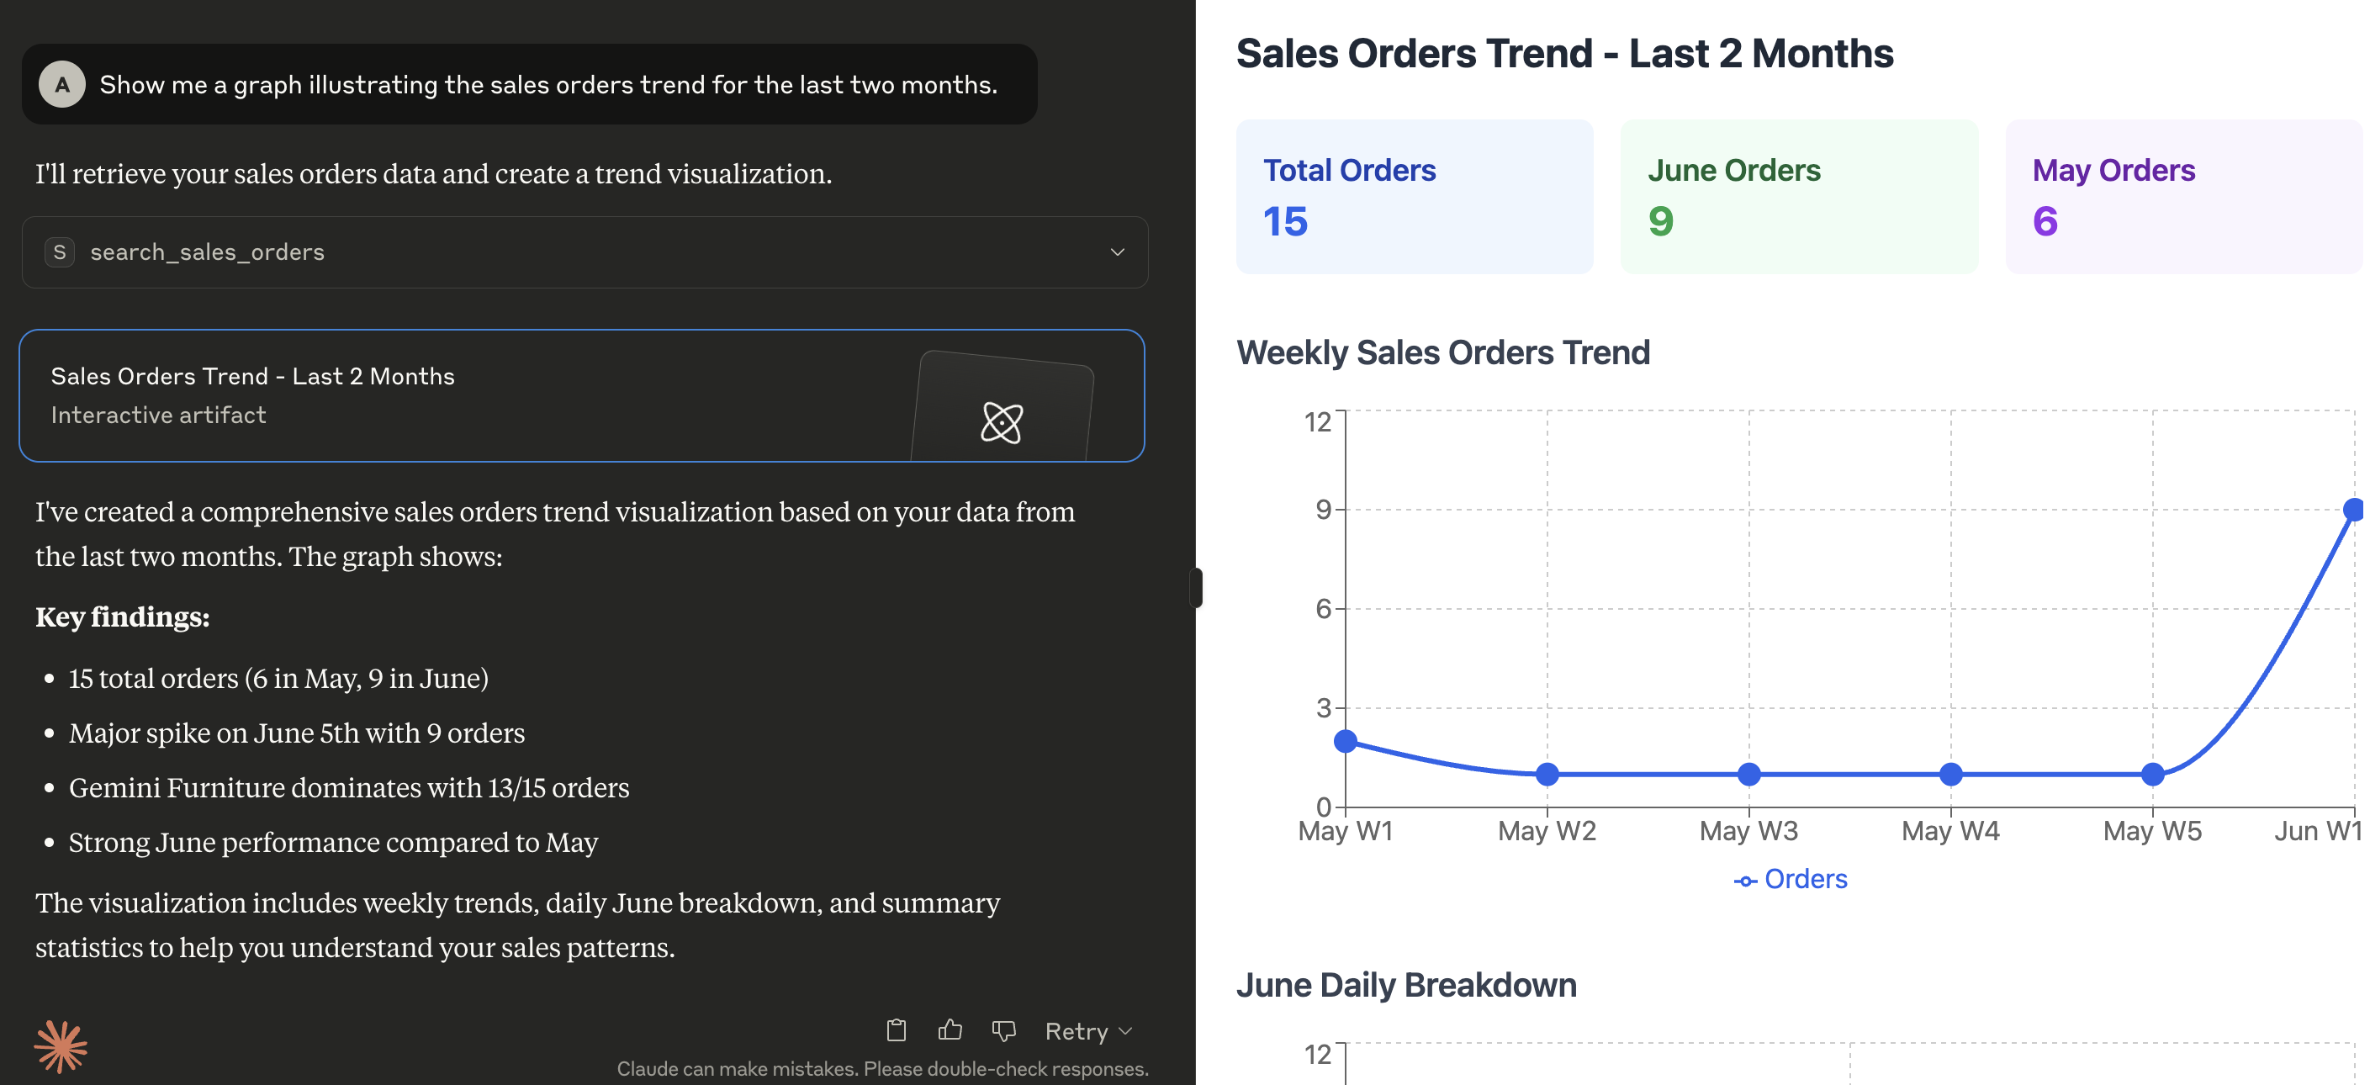The image size is (2370, 1085).
Task: Click the panel resize divider handle
Action: click(x=1196, y=587)
